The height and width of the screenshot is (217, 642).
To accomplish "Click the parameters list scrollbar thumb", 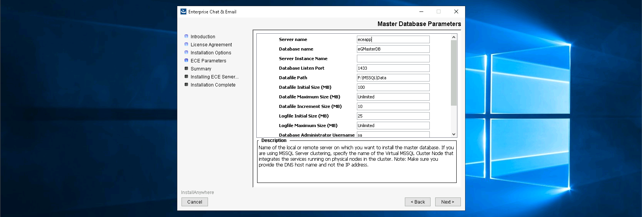I will pyautogui.click(x=454, y=73).
